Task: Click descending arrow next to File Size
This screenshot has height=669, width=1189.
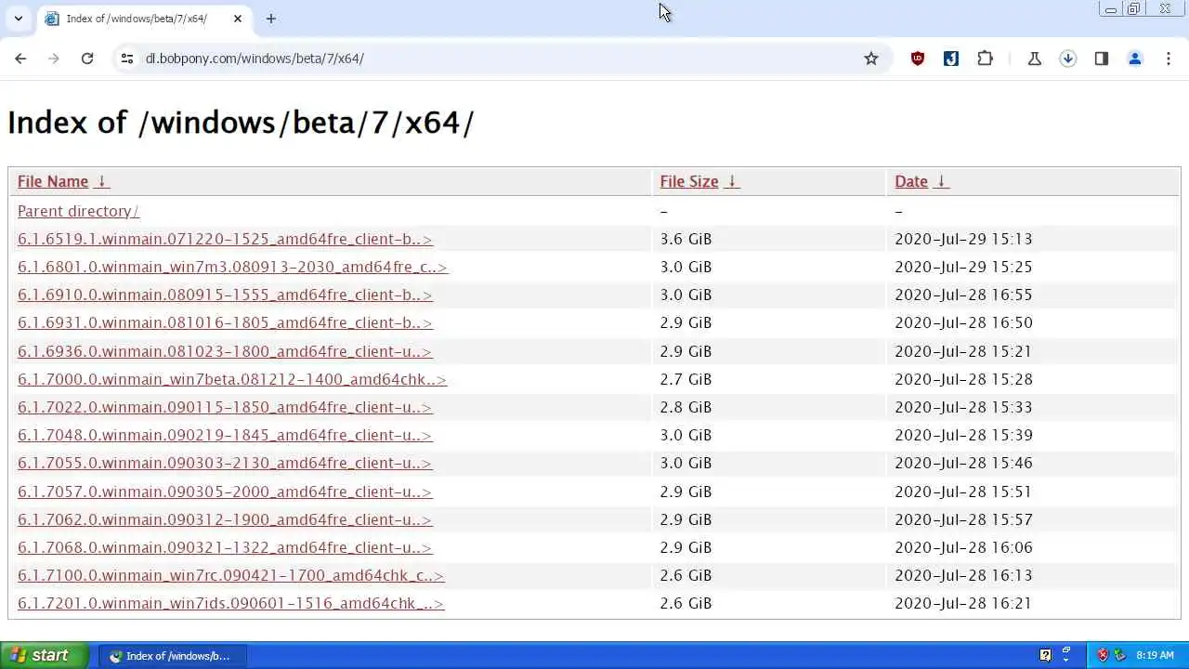Action: 732,181
